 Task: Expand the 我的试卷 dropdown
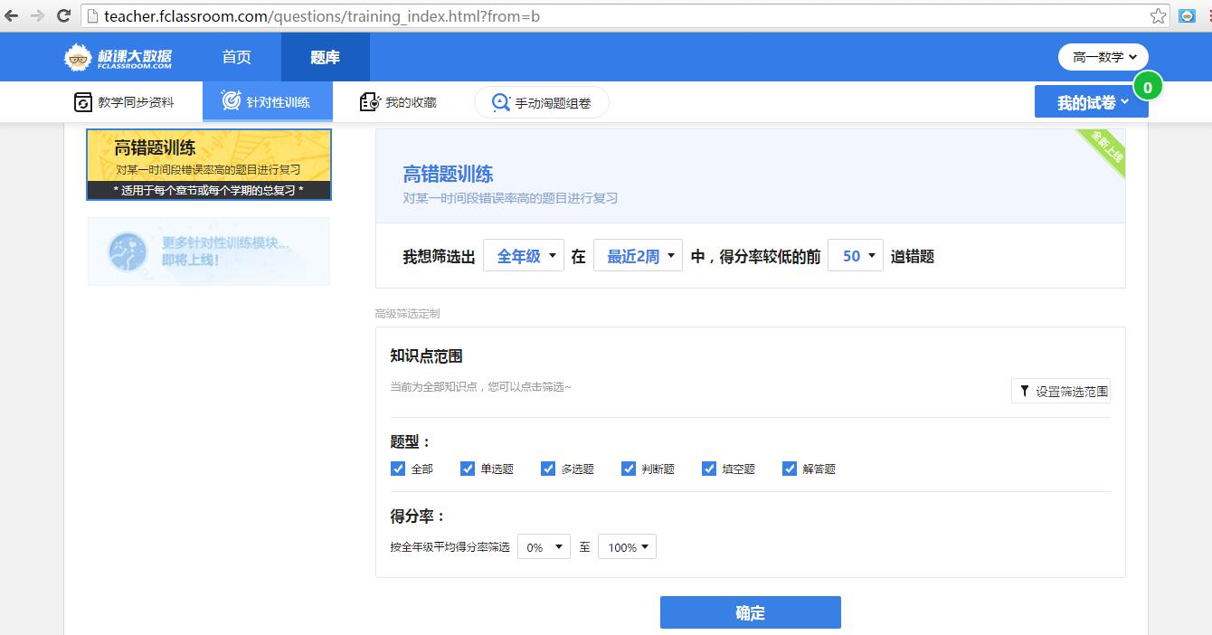[x=1092, y=102]
